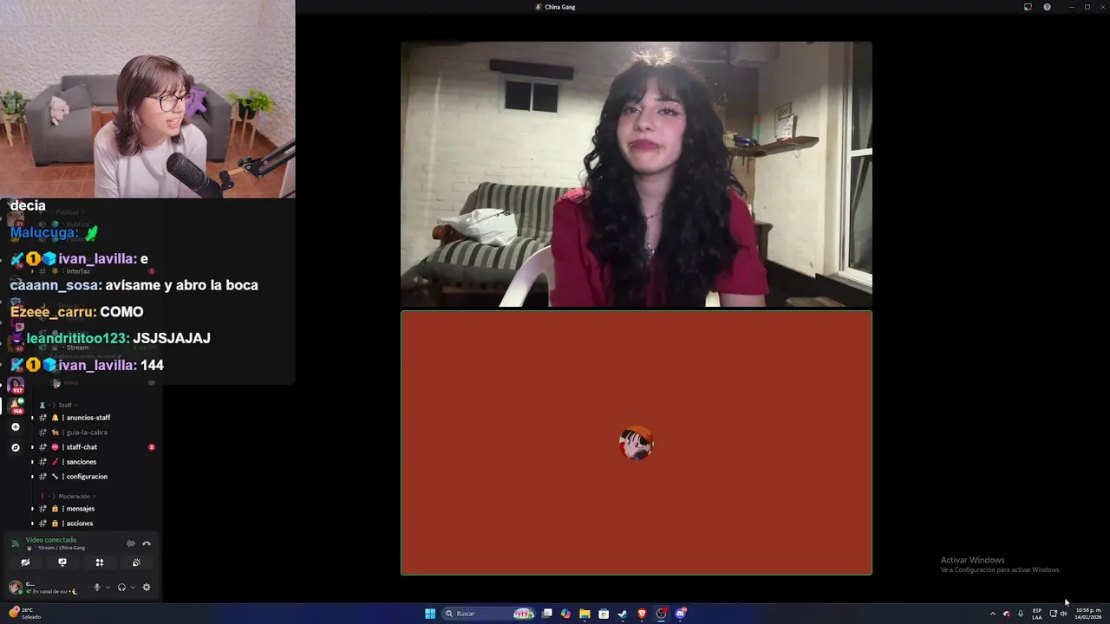Viewport: 1110px width, 624px height.
Task: Toggle microphone mute in user panel
Action: click(96, 587)
